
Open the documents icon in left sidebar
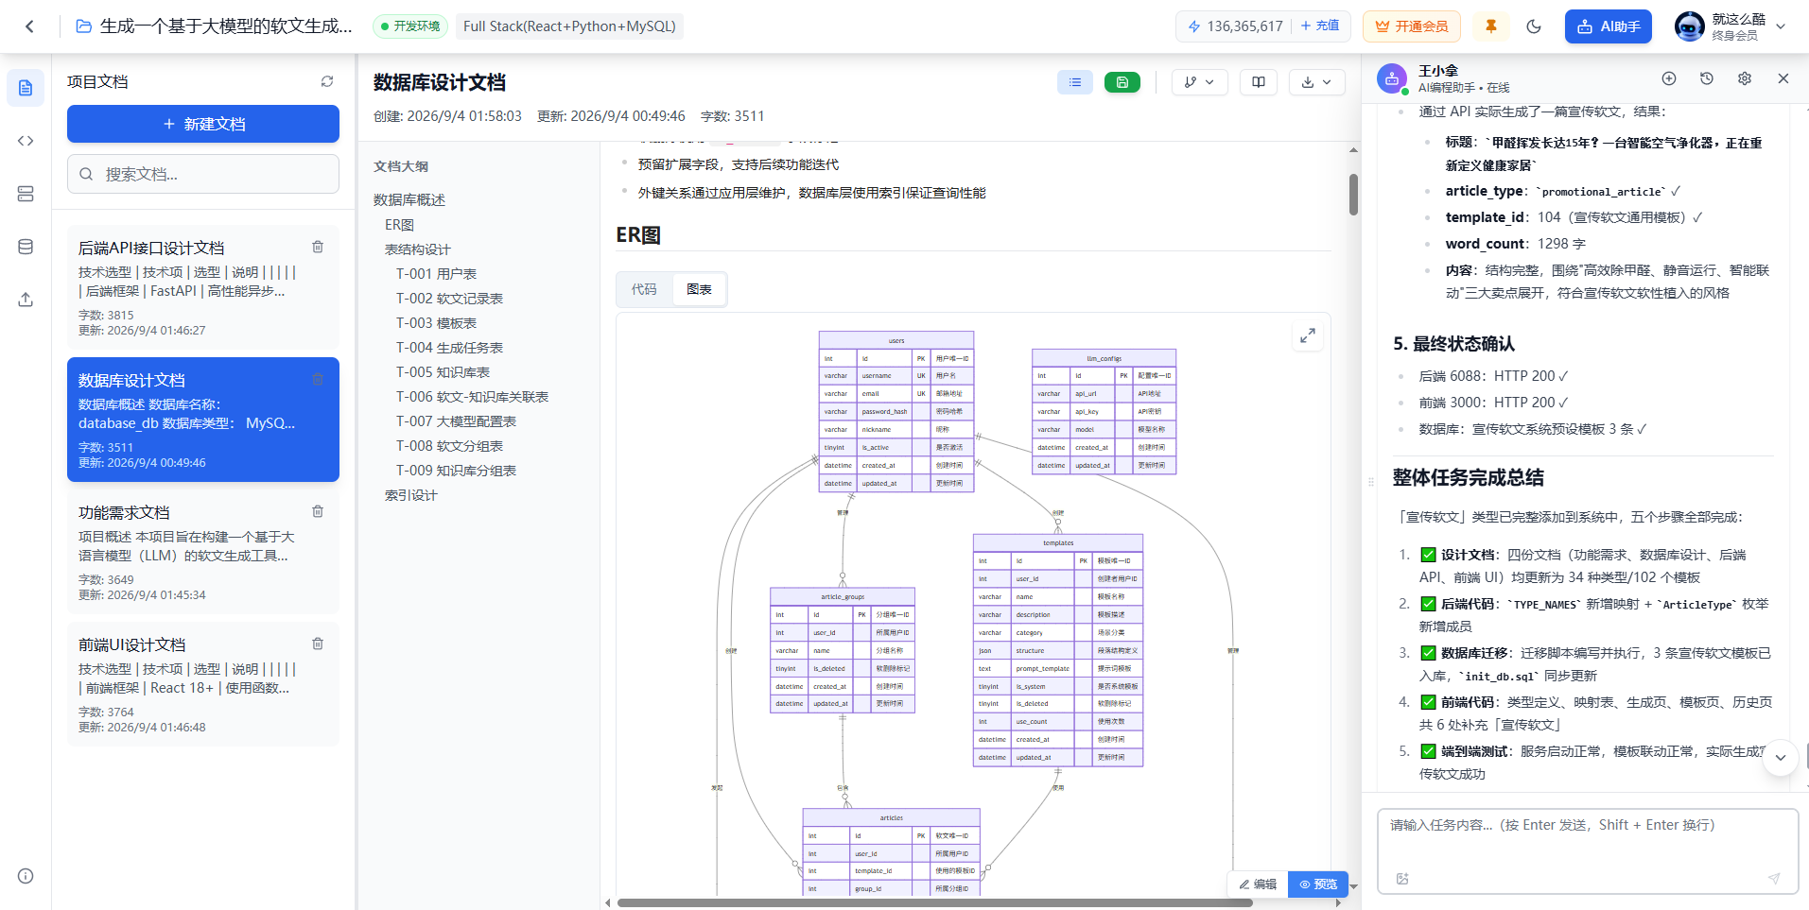pyautogui.click(x=26, y=88)
